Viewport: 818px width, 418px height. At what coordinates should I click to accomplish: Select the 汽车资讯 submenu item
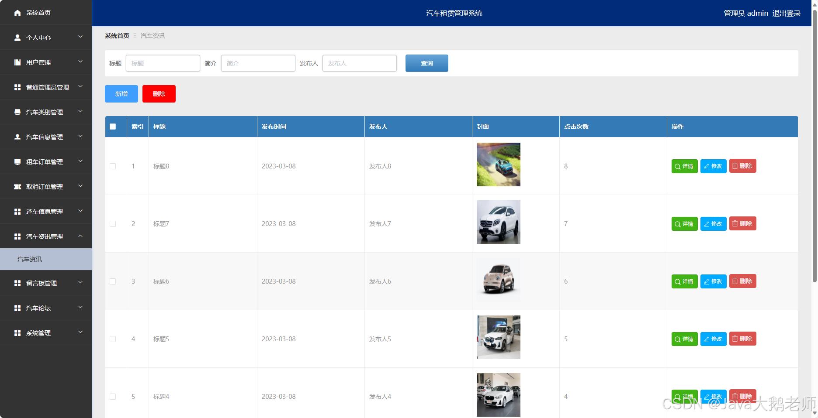[46, 259]
